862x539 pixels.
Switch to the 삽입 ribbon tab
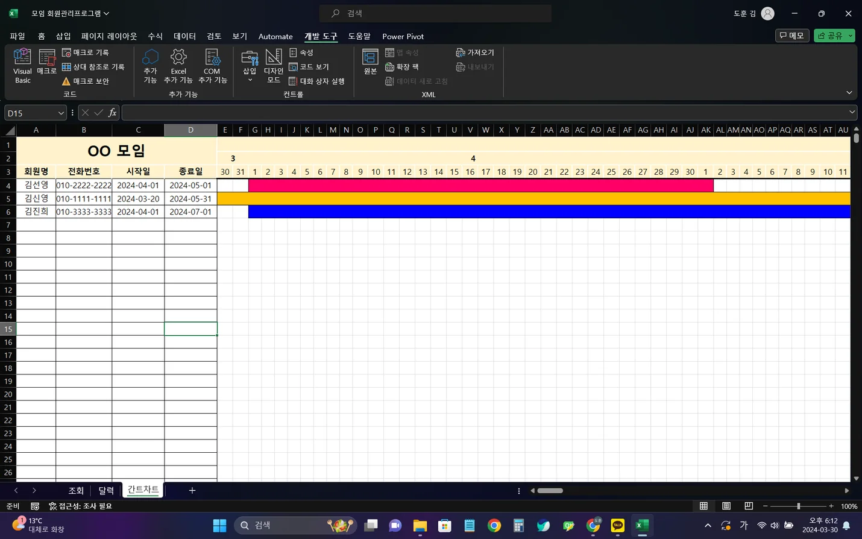tap(63, 36)
